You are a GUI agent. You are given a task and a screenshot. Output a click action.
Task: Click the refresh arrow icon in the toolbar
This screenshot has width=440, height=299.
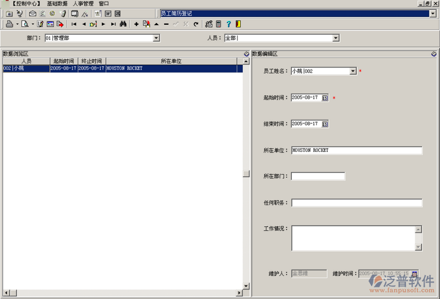pyautogui.click(x=195, y=24)
